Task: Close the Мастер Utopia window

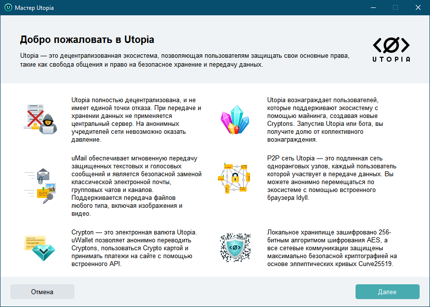Action: (418, 7)
